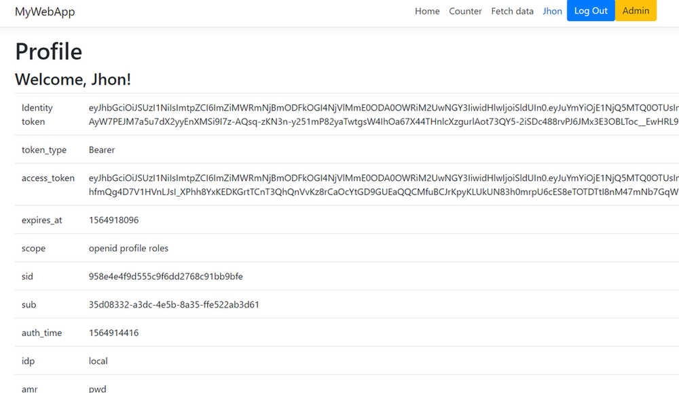Go to the Home page
This screenshot has width=679, height=393.
tap(427, 12)
